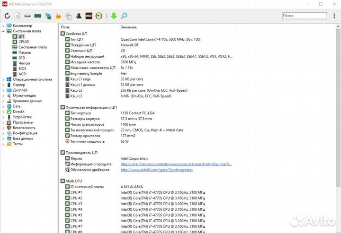
Task: Click the Refresh toolbar icon
Action: click(7, 16)
